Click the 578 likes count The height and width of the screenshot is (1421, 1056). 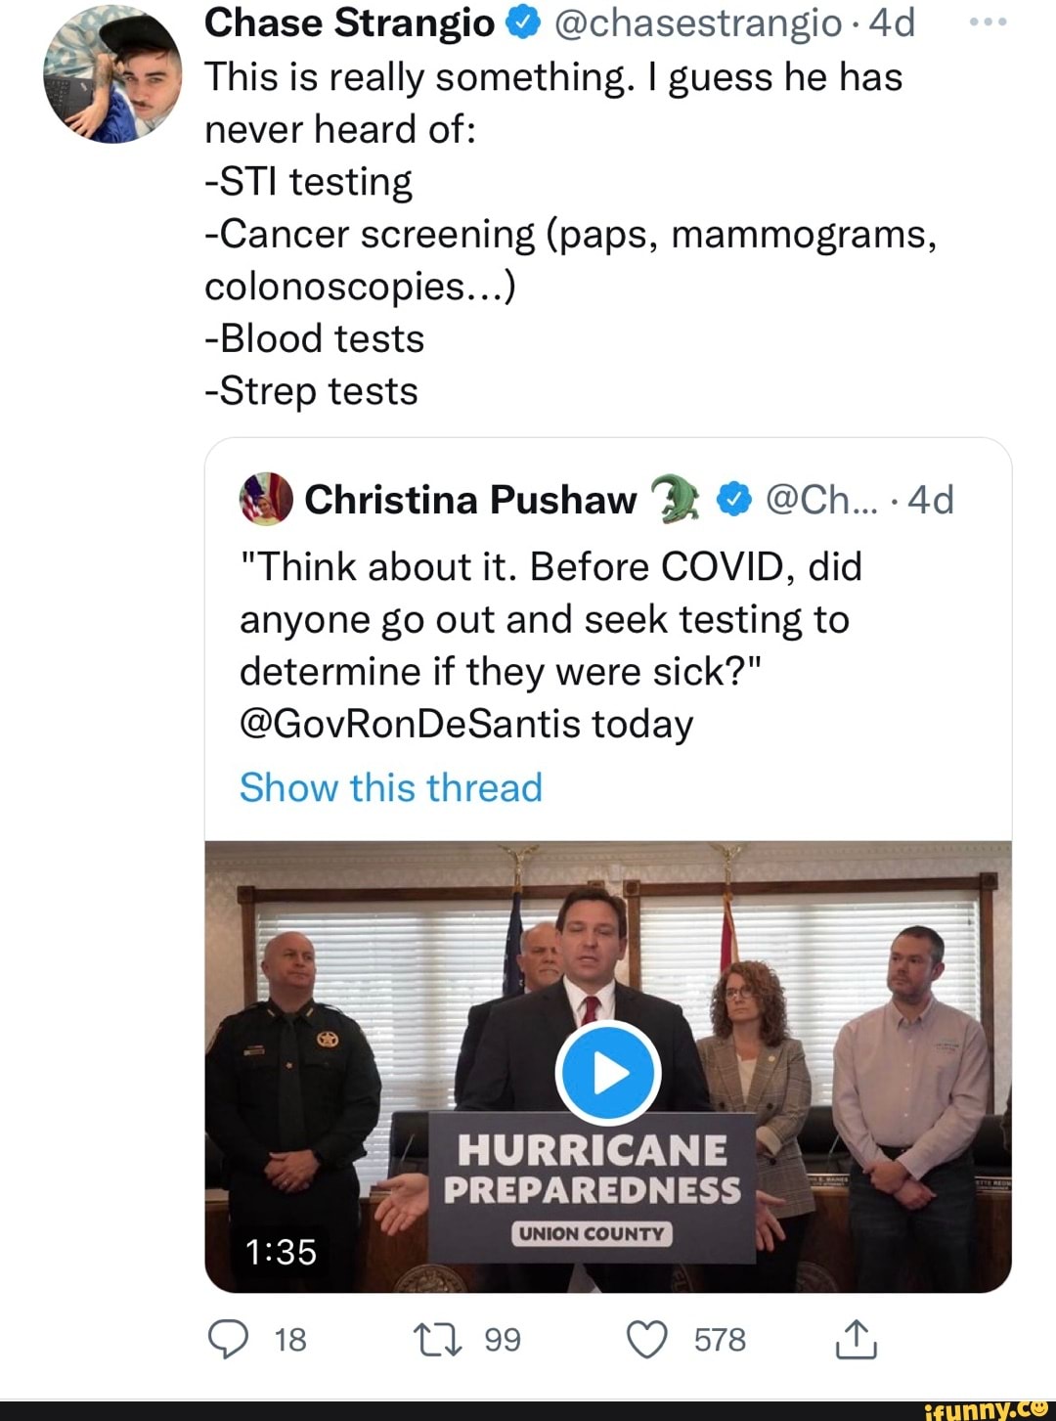720,1339
